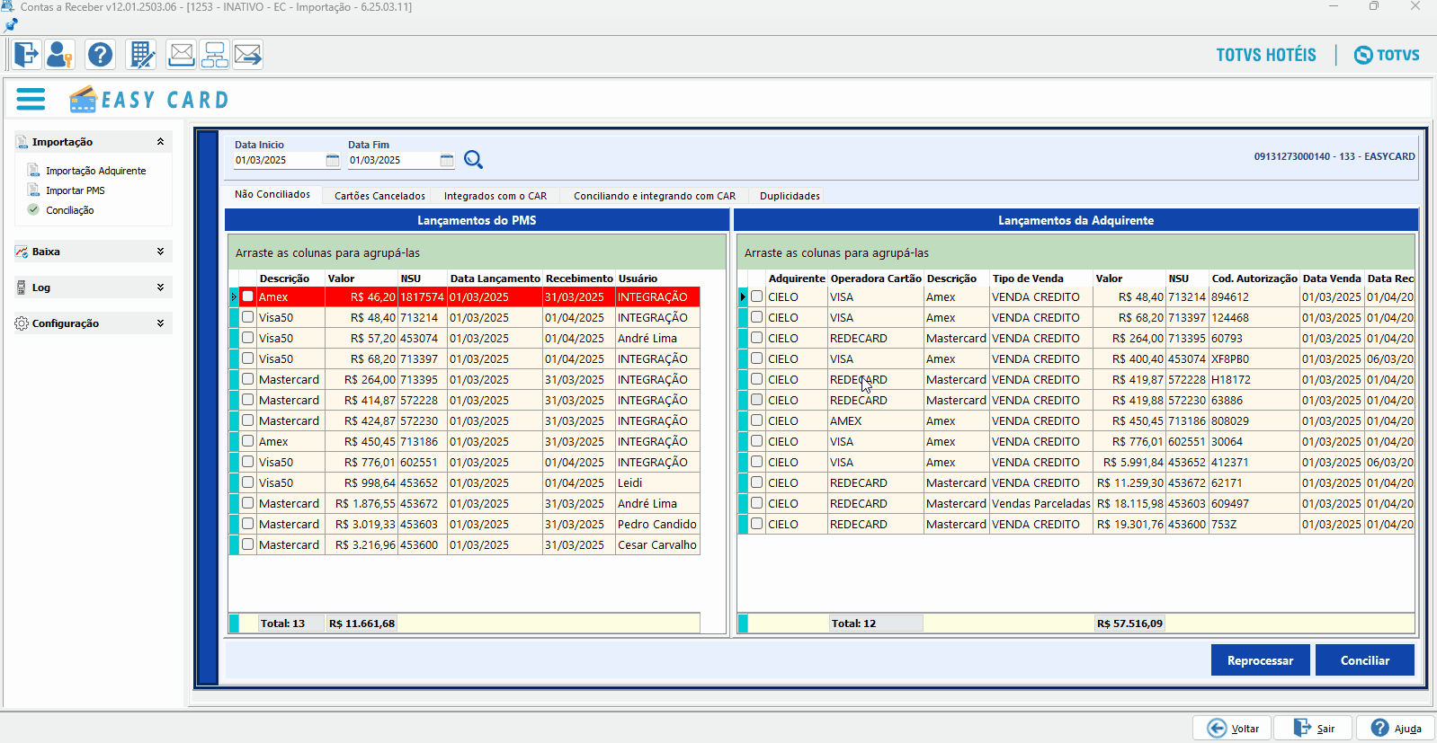Open Ajuda at the bottom right

coord(1396,728)
